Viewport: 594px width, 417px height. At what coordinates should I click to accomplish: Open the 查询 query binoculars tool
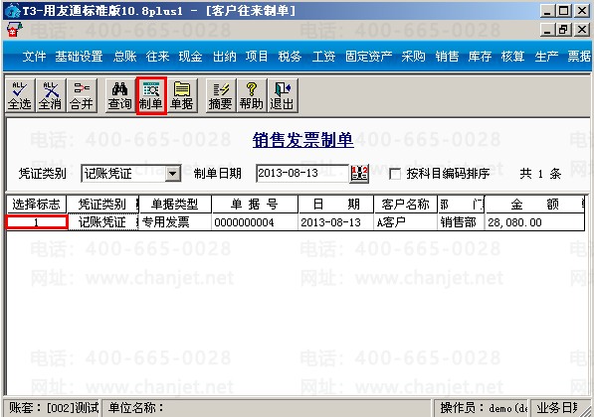tap(119, 95)
